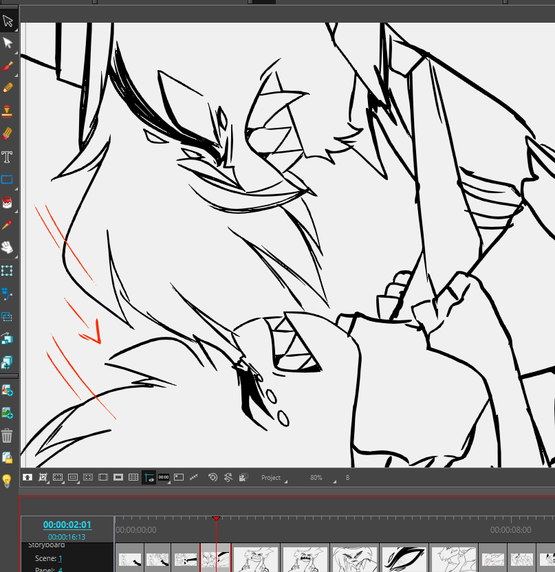Click the reset view icon below canvas
555x572 pixels.
click(213, 477)
